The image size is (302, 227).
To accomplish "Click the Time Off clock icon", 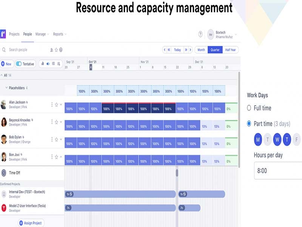I will pos(4,173).
